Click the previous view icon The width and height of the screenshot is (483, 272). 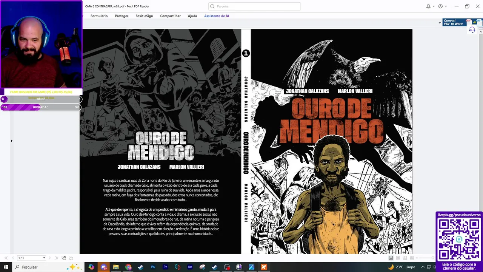pyautogui.click(x=64, y=258)
